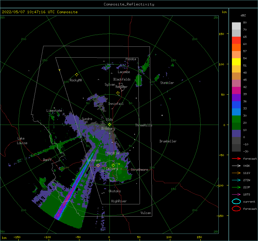The image size is (258, 241).
Task: Click the Banff label
Action: pos(47,160)
